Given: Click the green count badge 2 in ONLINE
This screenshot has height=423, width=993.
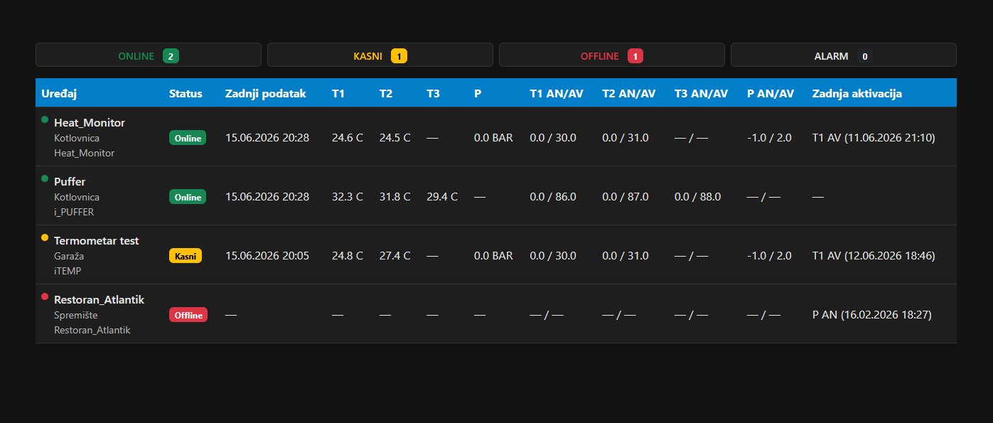Looking at the screenshot, I should point(171,56).
